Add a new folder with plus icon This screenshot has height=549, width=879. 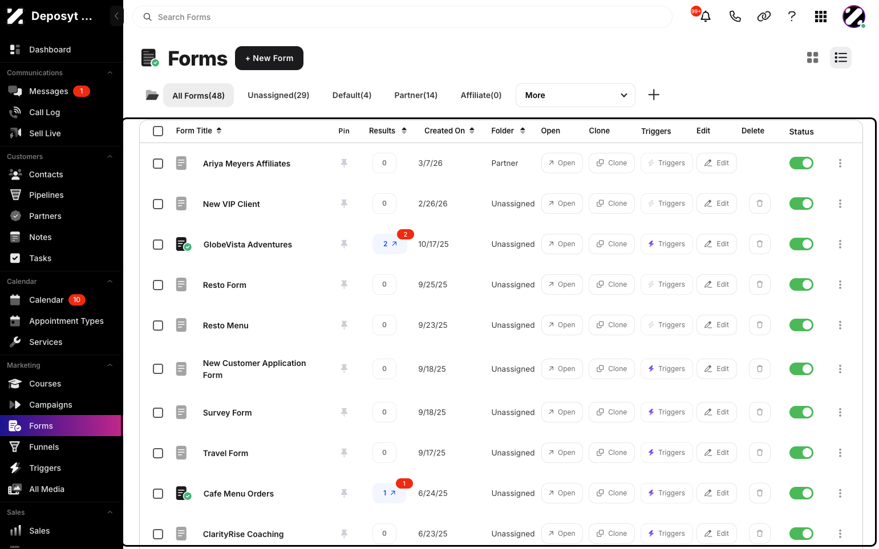point(654,95)
